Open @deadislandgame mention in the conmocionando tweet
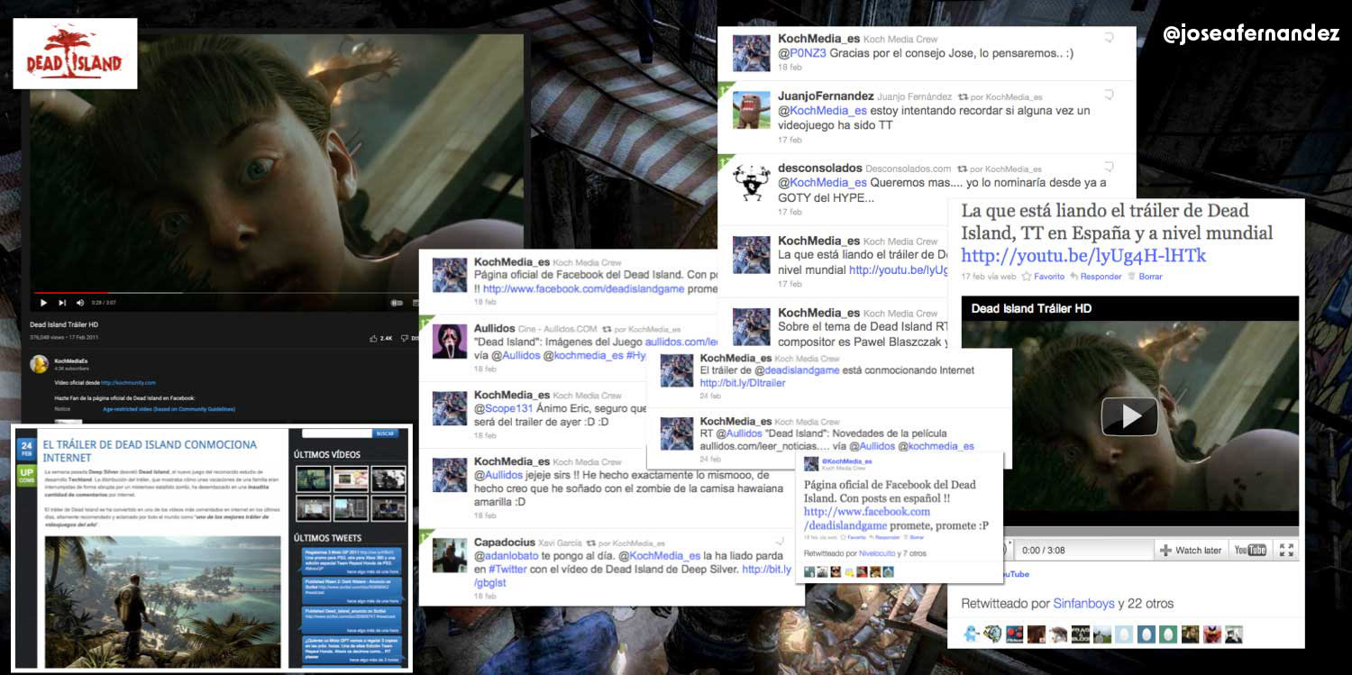 797,370
